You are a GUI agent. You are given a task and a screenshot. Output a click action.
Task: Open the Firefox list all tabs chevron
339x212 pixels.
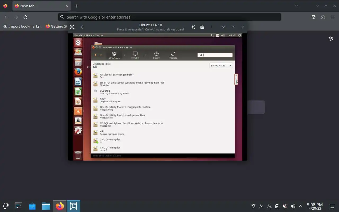(297, 6)
